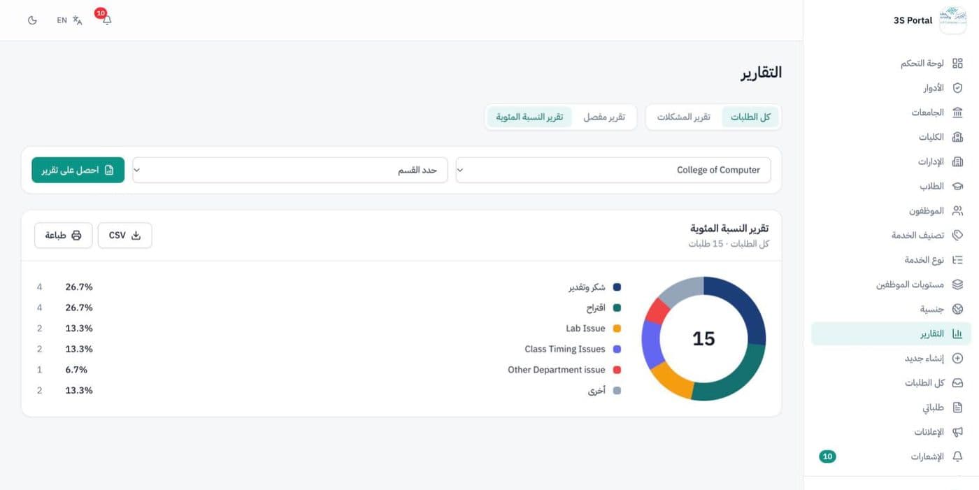979x490 pixels.
Task: Click the purple Class Timing Issues swatch
Action: click(617, 349)
